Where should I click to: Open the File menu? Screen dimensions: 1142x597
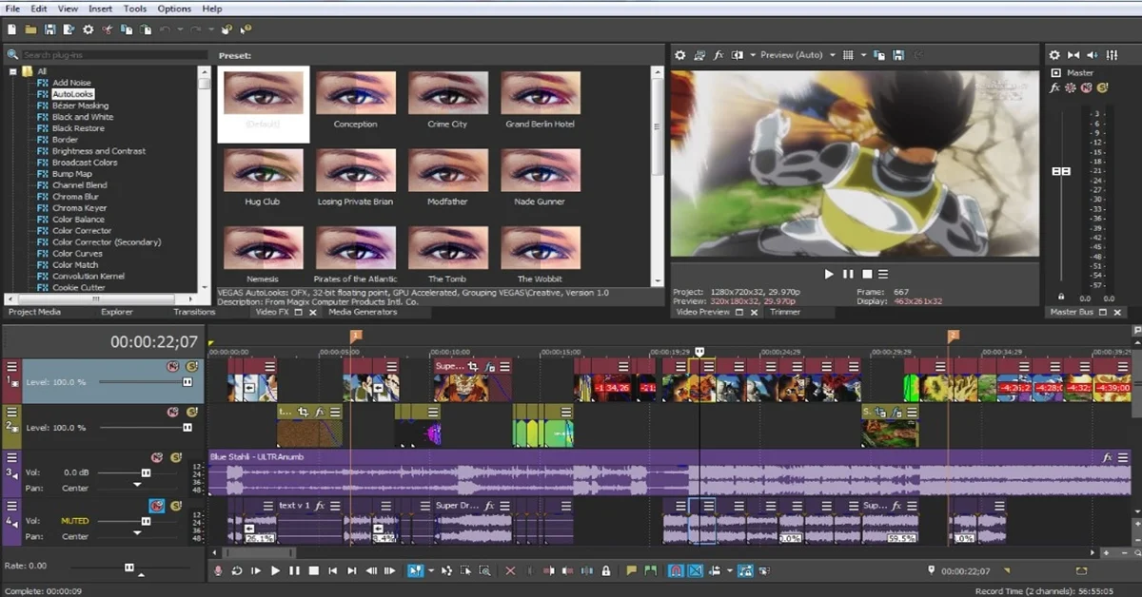coord(12,9)
